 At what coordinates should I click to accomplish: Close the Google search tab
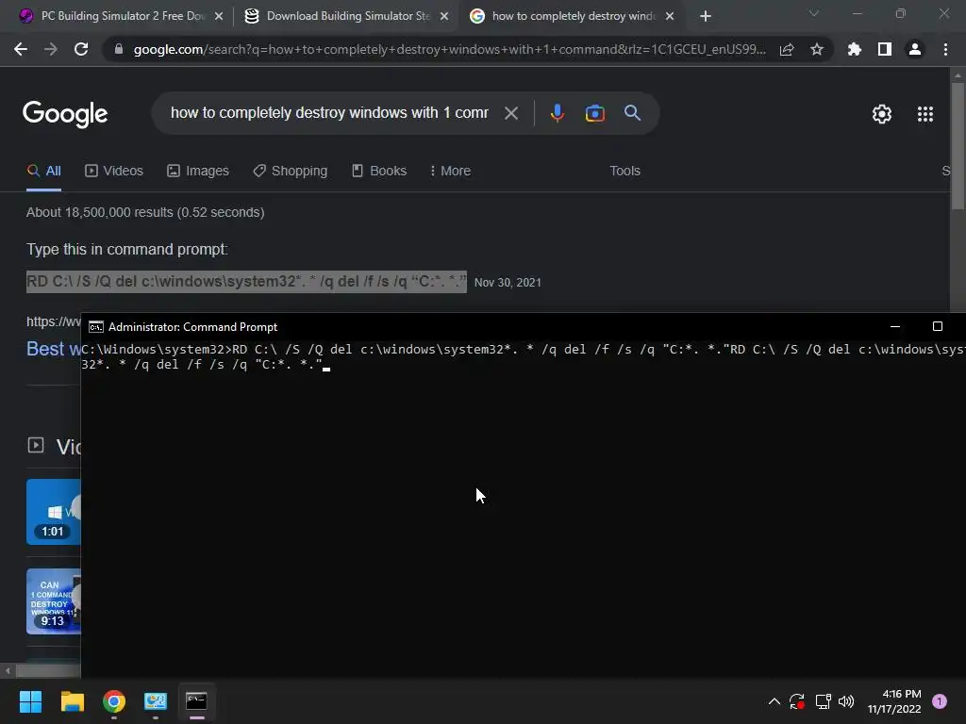670,16
